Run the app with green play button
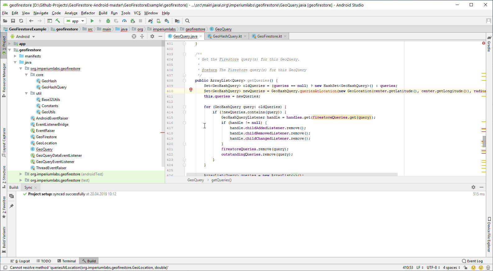Screen dimensions: 493x271 [92, 21]
